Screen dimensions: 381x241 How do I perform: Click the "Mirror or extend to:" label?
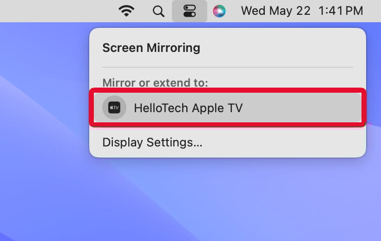point(155,83)
